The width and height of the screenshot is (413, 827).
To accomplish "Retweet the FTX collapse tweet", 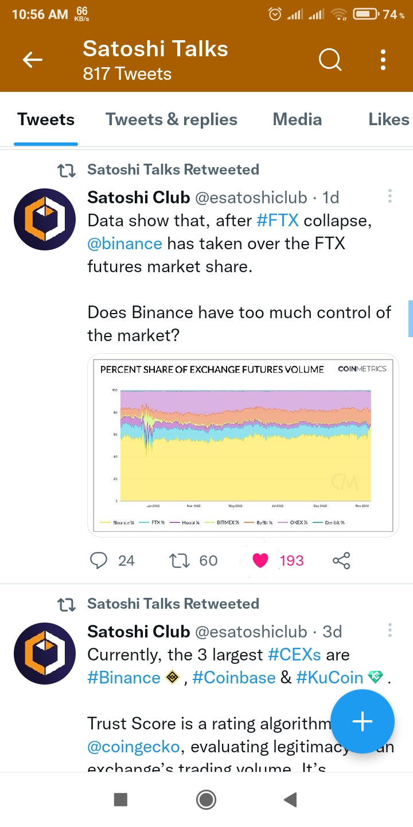I will point(180,561).
